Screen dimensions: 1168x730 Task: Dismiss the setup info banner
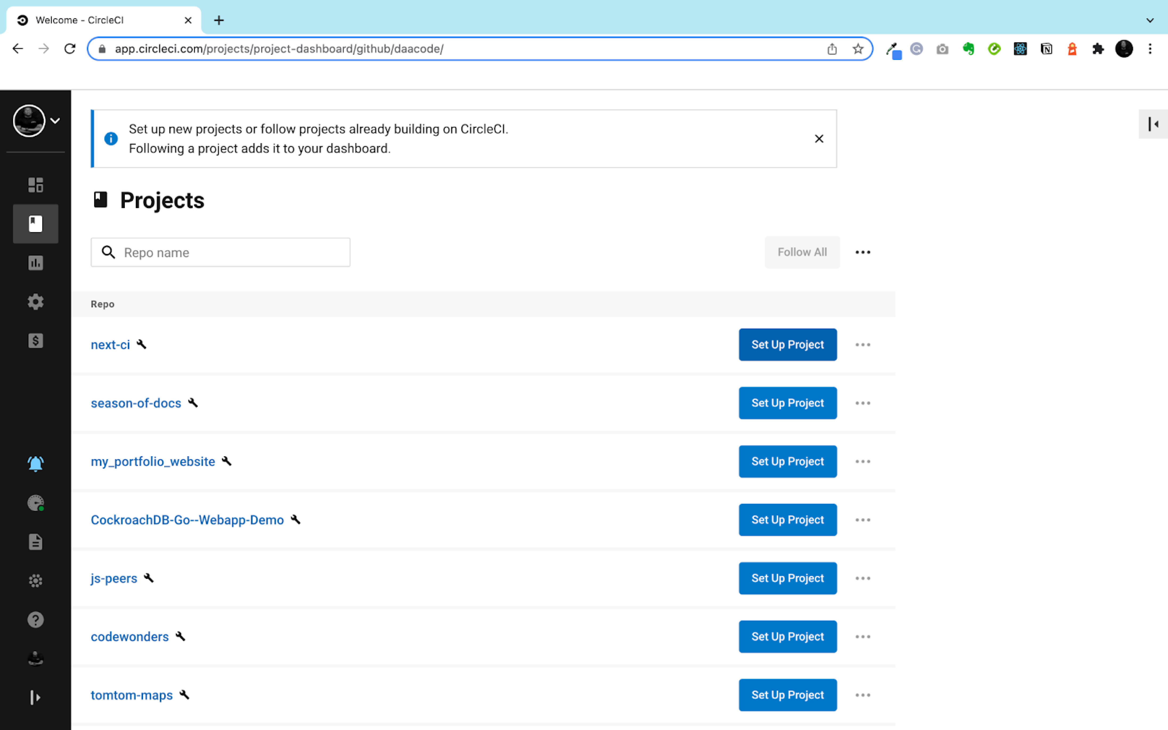coord(818,138)
